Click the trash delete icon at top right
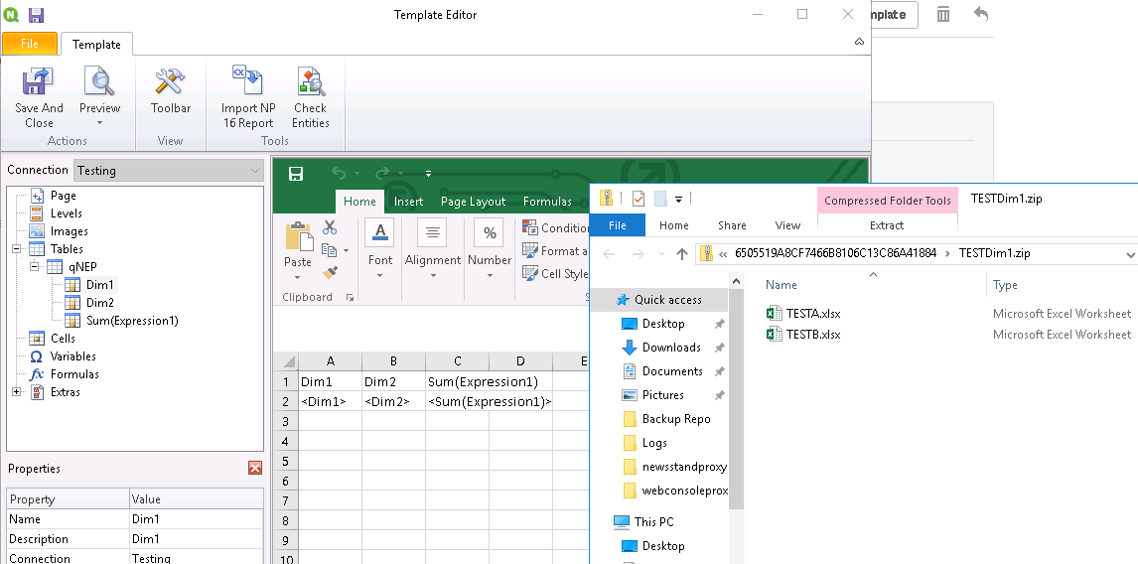 click(943, 14)
